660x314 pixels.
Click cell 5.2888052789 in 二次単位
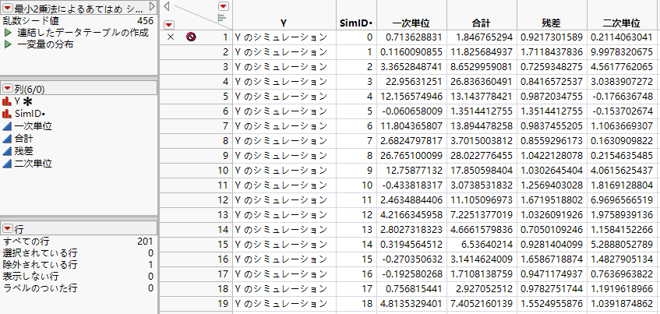[622, 244]
